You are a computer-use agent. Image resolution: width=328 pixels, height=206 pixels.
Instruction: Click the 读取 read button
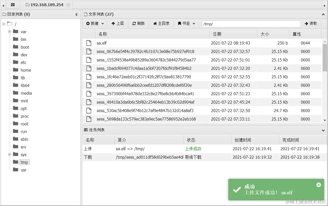click(311, 24)
